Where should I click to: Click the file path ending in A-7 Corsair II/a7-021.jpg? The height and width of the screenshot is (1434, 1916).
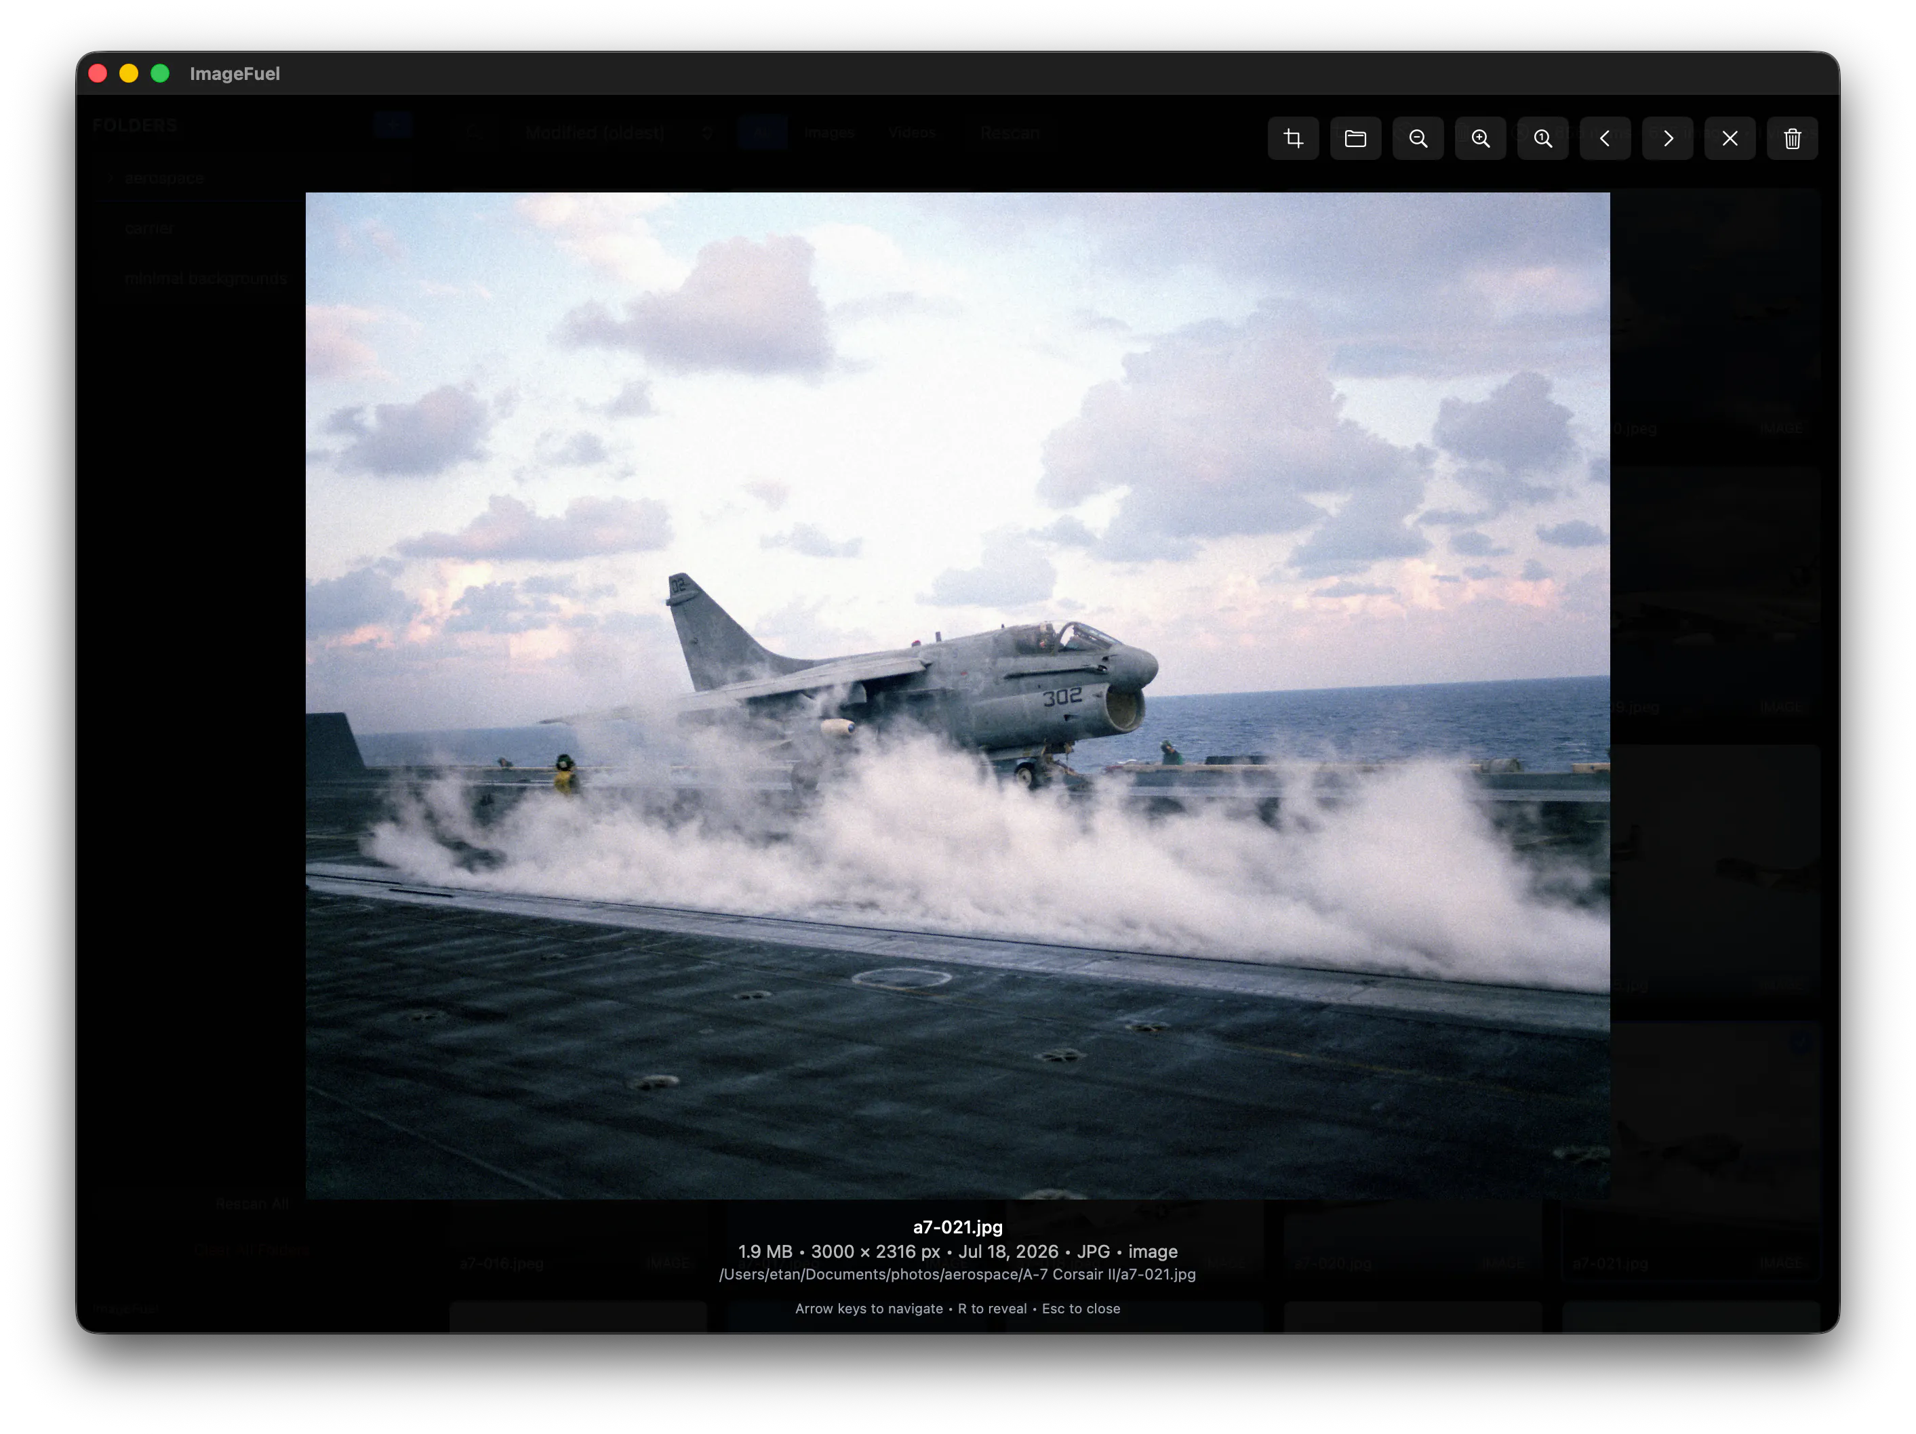click(x=957, y=1275)
